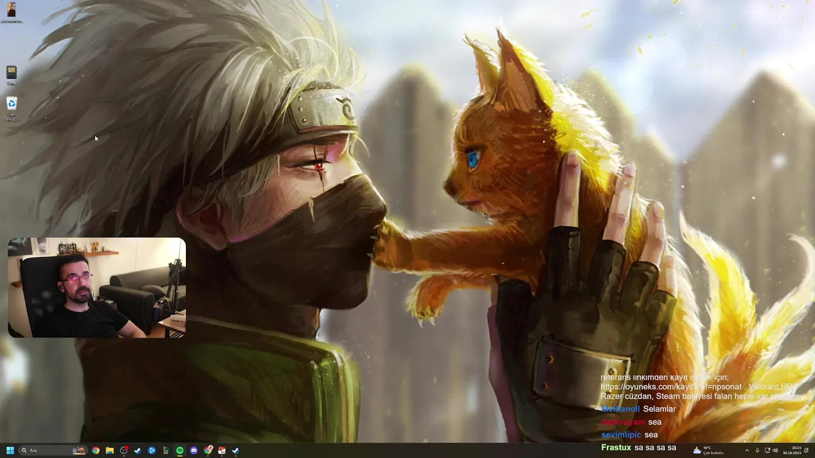Open Discord from the taskbar
The height and width of the screenshot is (458, 815).
[194, 450]
